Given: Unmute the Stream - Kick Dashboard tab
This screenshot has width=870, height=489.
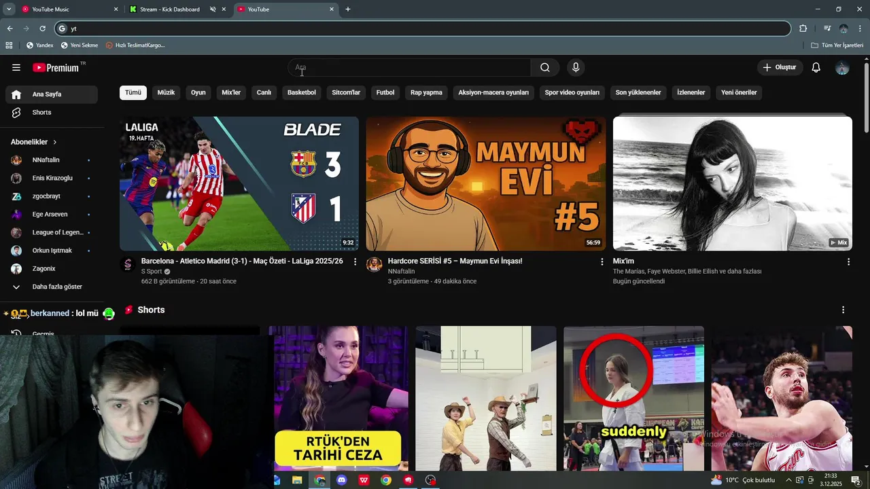Looking at the screenshot, I should tap(213, 10).
